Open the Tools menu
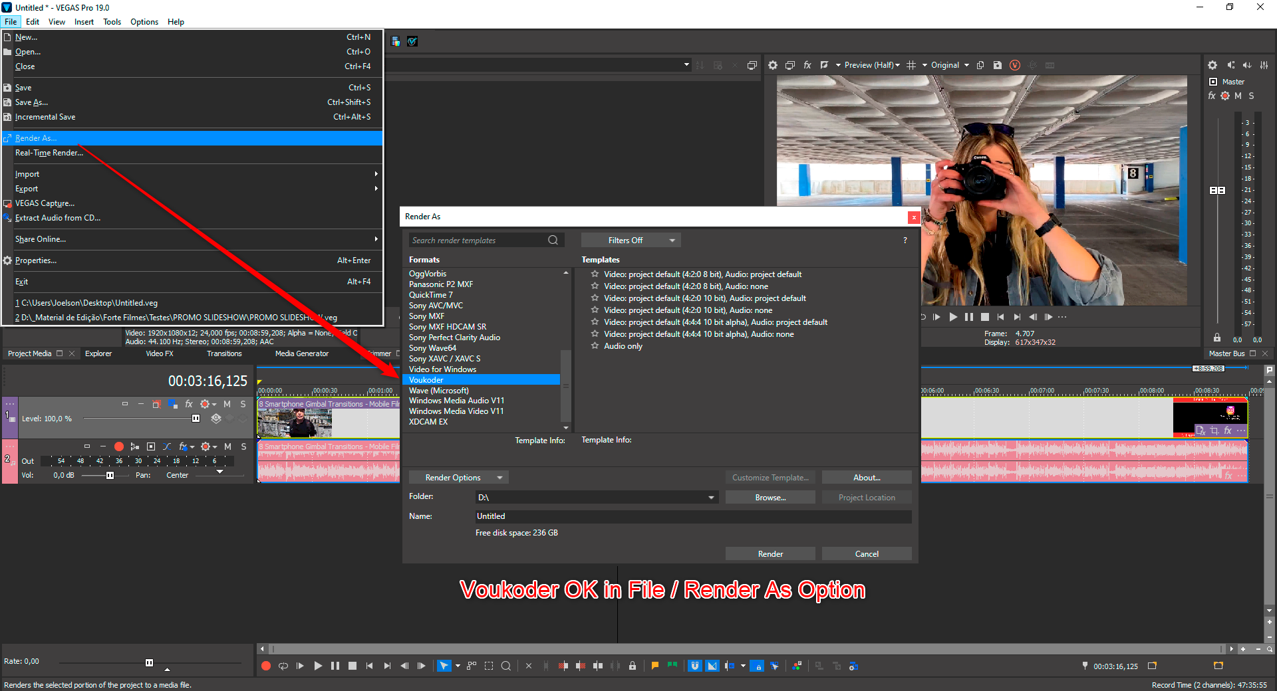Image resolution: width=1277 pixels, height=691 pixels. tap(112, 22)
